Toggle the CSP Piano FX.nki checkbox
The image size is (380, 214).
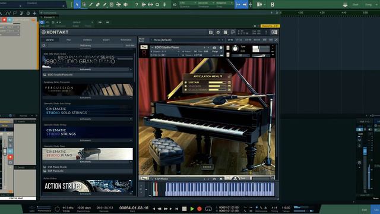[45, 167]
